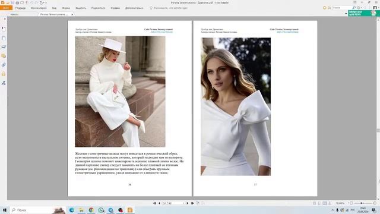Open the Комментарий ribbon tab
The width and height of the screenshot is (380, 214).
[x=39, y=8]
